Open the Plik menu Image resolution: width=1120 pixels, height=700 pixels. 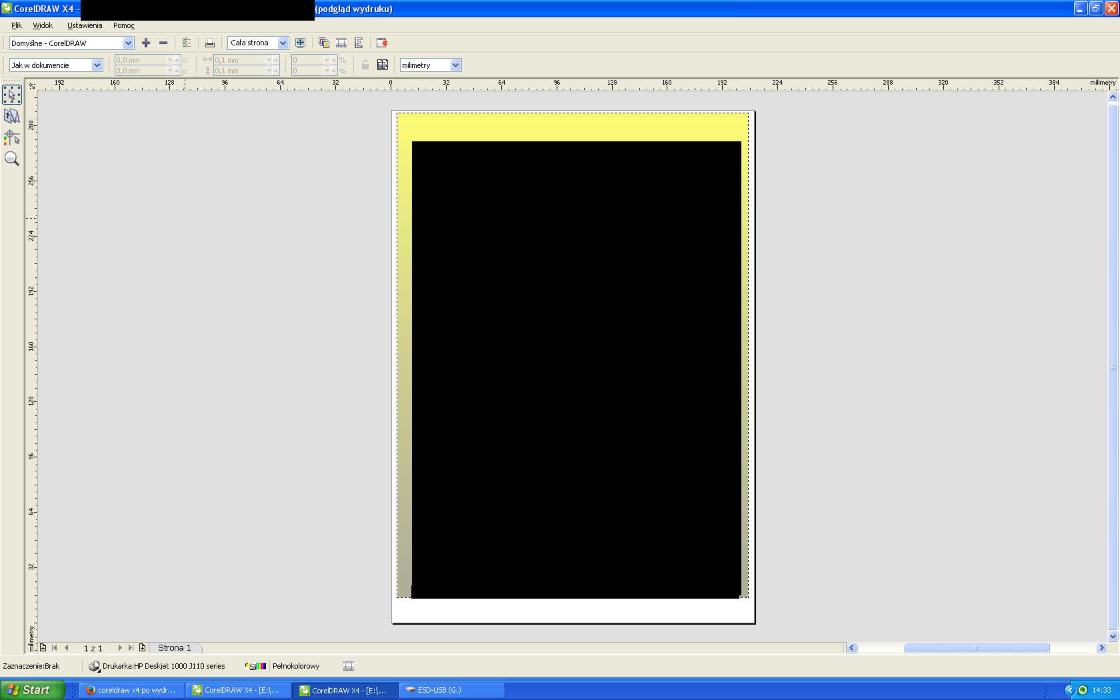click(x=17, y=25)
